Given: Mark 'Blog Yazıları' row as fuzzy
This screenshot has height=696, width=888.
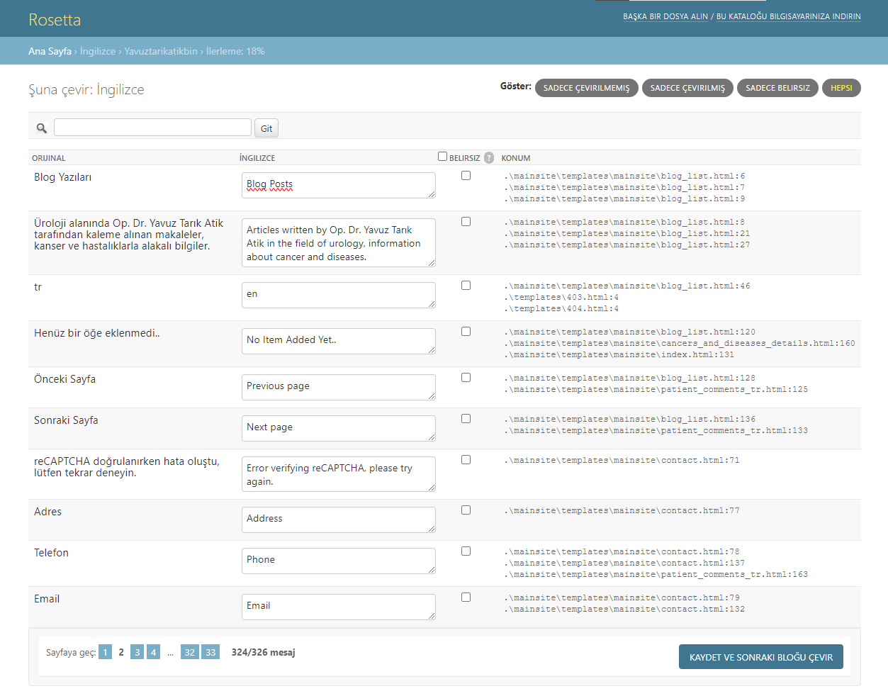Looking at the screenshot, I should (466, 175).
